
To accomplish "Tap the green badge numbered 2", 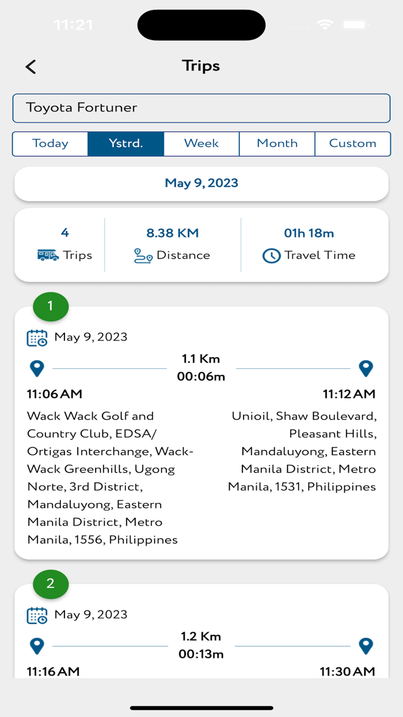I will click(x=50, y=584).
